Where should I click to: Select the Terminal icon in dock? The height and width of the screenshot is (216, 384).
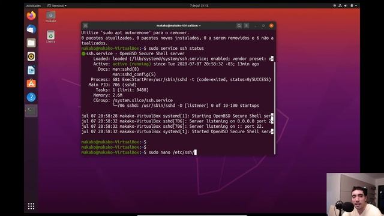[31, 110]
